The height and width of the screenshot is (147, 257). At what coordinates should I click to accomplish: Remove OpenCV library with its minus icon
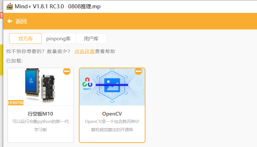(138, 71)
